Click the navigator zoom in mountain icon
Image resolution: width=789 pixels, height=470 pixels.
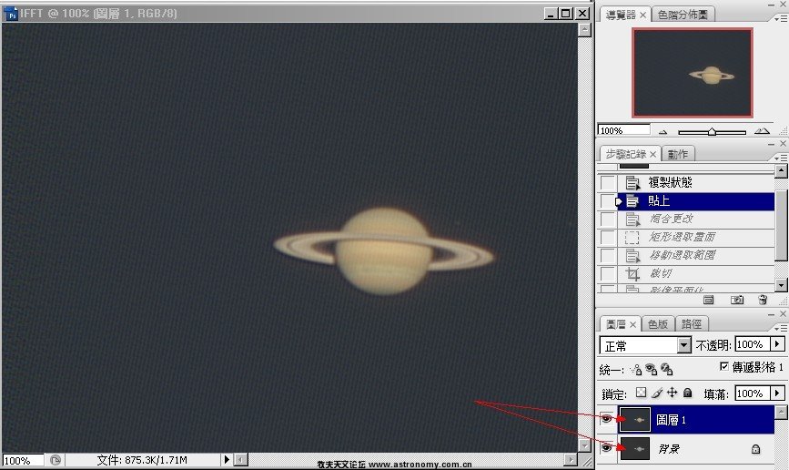(x=762, y=131)
